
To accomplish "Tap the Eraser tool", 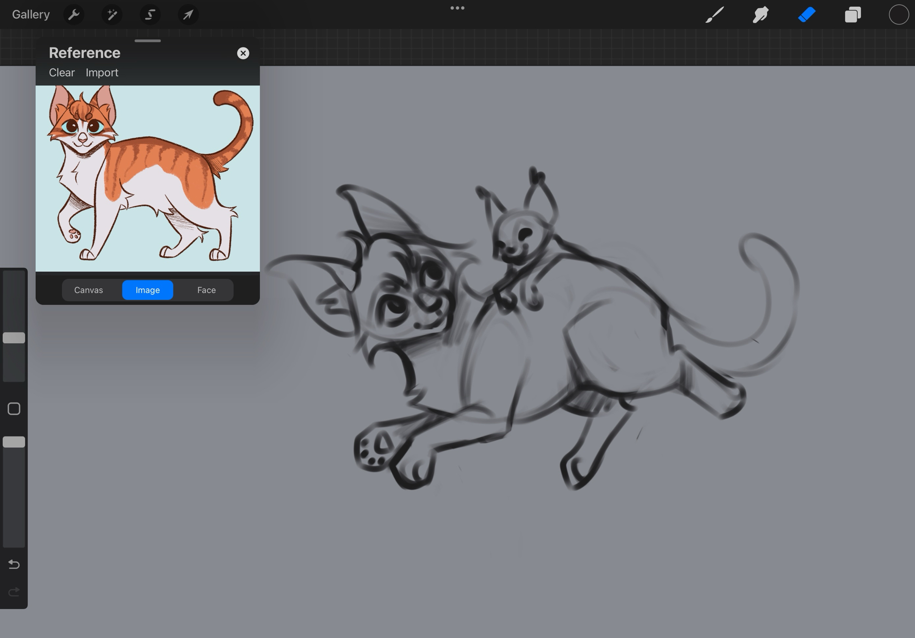I will 807,15.
